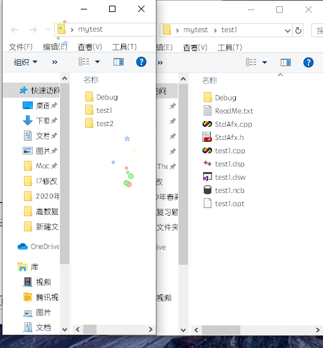Open 文档 library under 库
This screenshot has width=323, height=348.
[x=37, y=327]
